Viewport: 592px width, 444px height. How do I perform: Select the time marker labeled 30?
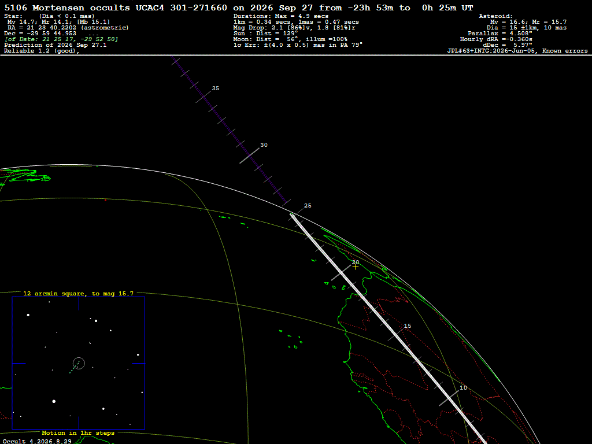(264, 145)
